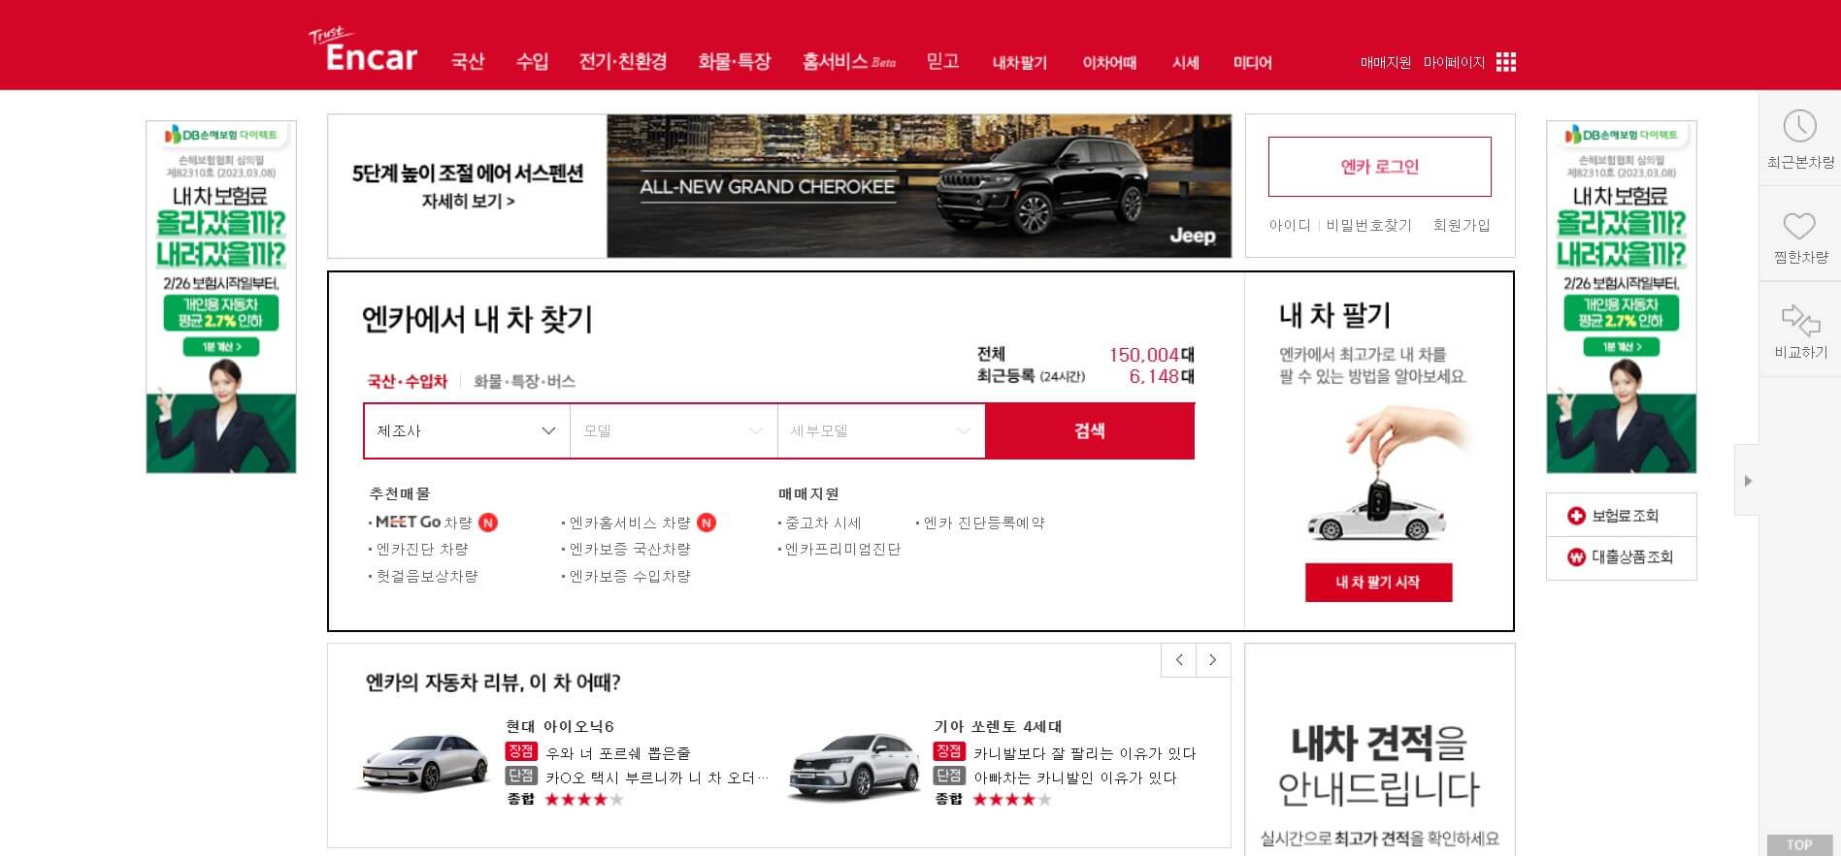
Task: Open the 시세 menu
Action: coord(1186,63)
